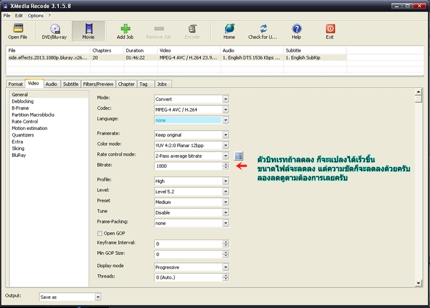430x308 pixels.
Task: Click the Subtitle column header
Action: point(315,51)
